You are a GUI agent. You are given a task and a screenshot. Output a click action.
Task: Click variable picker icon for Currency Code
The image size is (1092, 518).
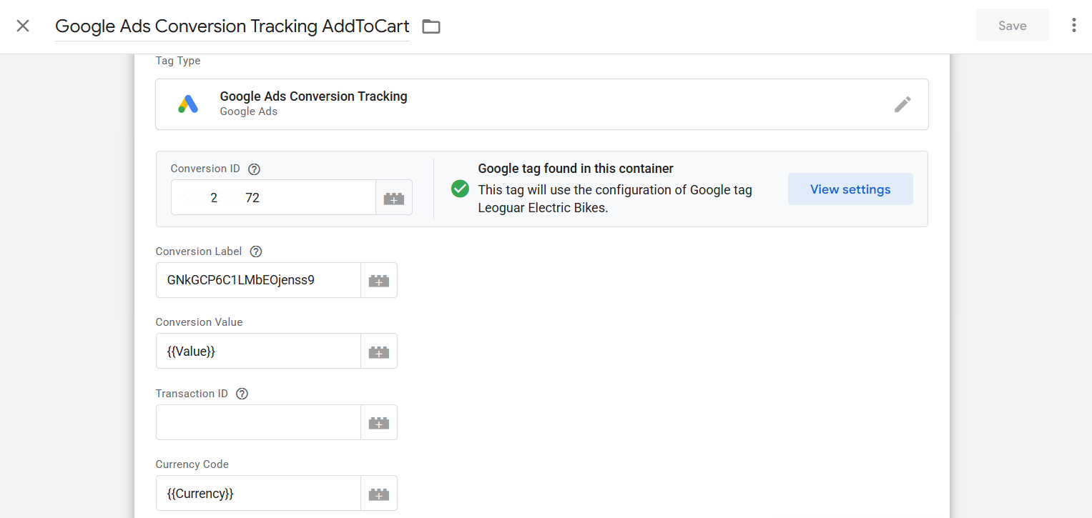coord(379,494)
